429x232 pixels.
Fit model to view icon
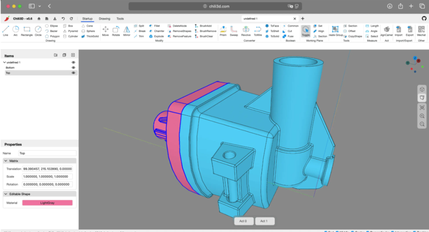[x=422, y=108]
